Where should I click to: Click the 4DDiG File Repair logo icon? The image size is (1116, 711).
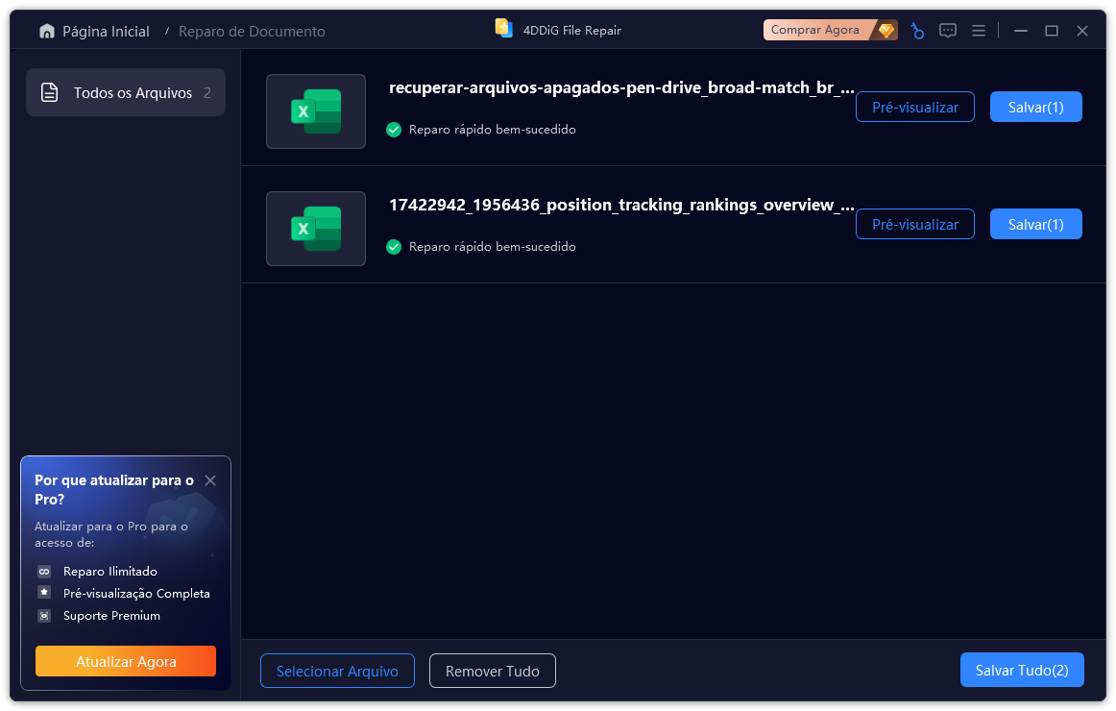coord(504,29)
